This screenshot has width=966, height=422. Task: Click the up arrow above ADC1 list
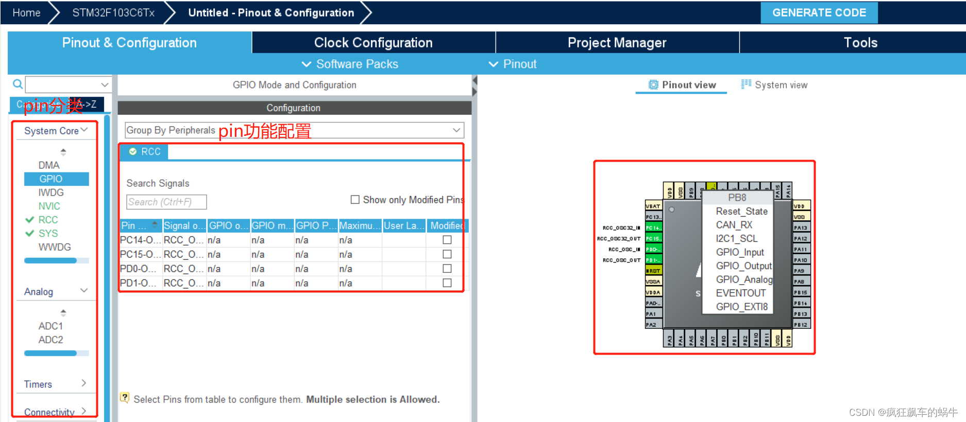pos(63,312)
